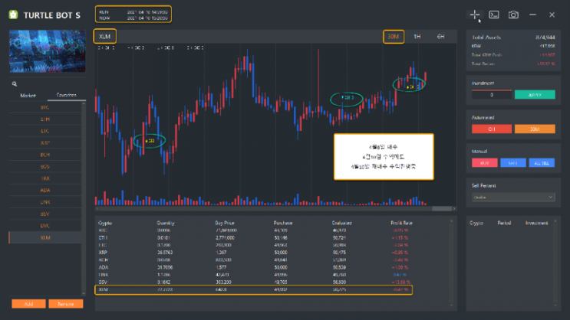Click the Purchase column header
The width and height of the screenshot is (570, 320).
283,223
